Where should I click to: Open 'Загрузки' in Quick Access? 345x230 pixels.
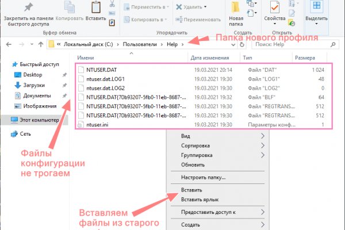36,86
